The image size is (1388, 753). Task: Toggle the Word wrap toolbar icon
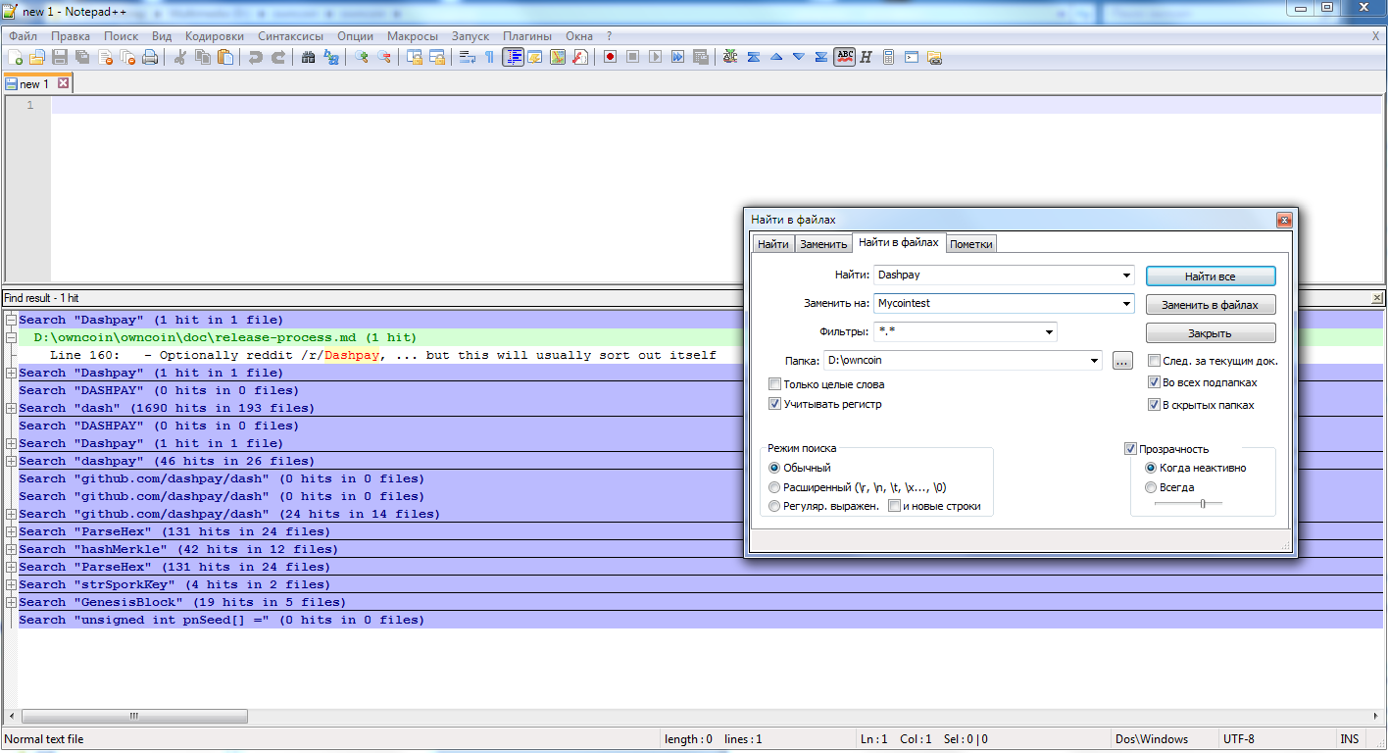point(467,57)
